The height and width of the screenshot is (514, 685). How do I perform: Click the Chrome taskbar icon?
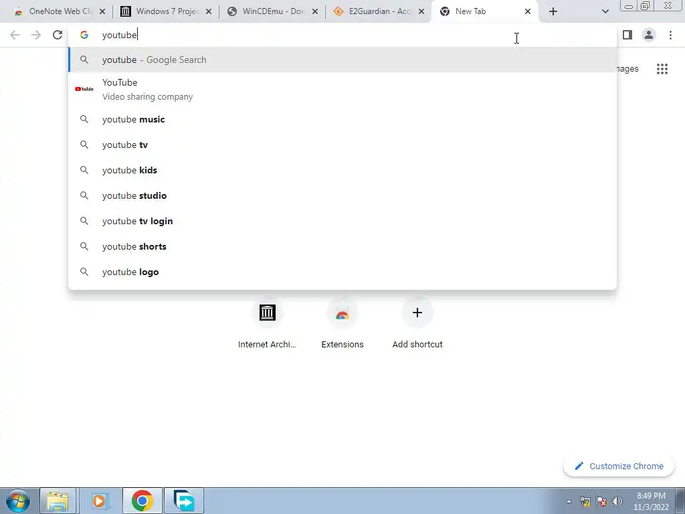(142, 501)
